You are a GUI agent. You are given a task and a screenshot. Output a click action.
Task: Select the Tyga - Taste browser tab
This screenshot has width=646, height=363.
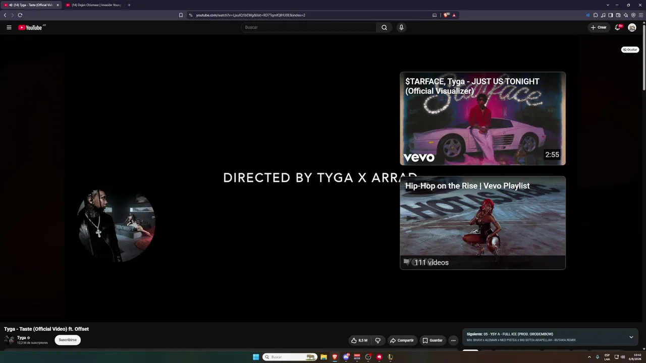click(31, 5)
